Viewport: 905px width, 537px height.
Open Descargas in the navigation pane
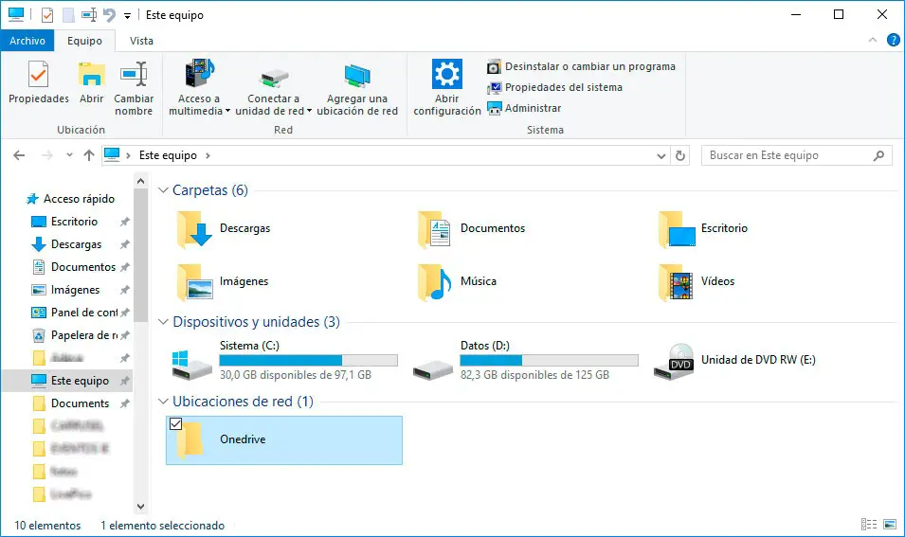tap(76, 244)
